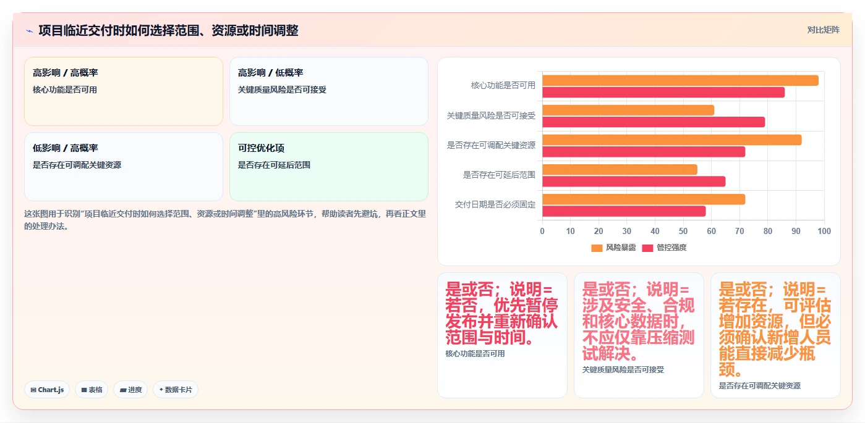Click the x-axis value 90

pos(796,231)
